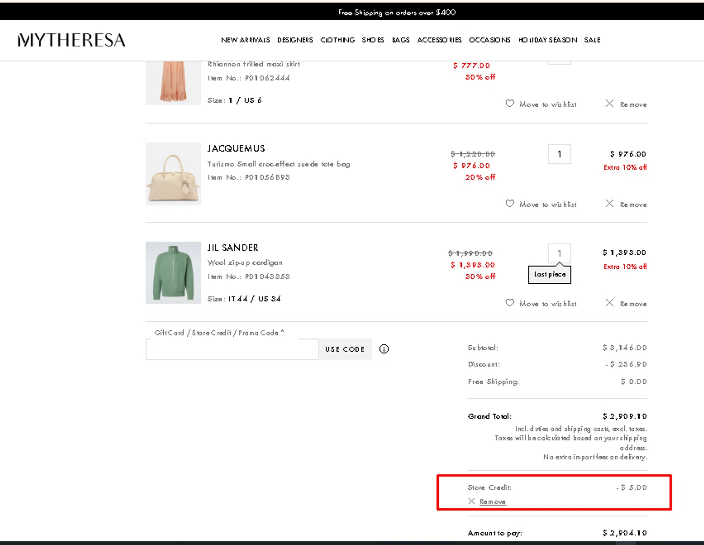Click heart icon for the maxi skirt

click(x=510, y=103)
